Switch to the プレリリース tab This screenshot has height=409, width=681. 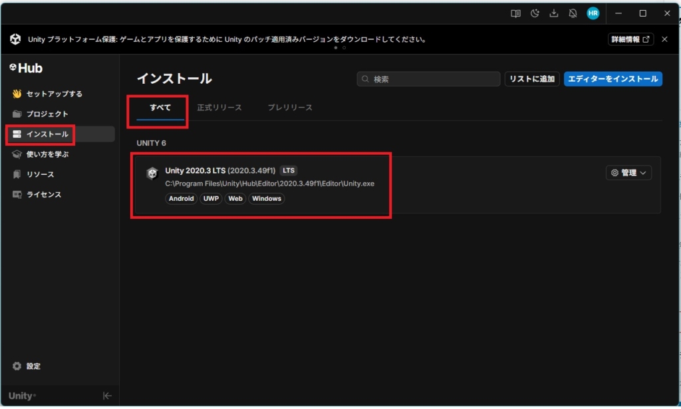coord(290,108)
